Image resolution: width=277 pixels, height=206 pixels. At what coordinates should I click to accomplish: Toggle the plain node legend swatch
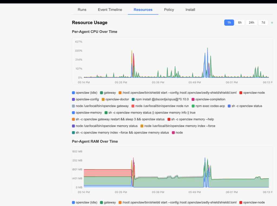click(x=173, y=132)
